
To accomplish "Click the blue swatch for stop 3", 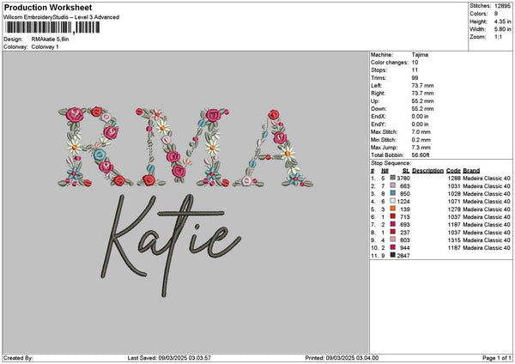I will coord(393,193).
